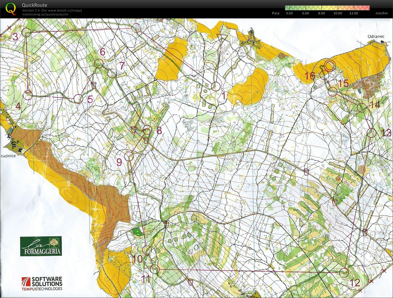Click control number 5 label
Screen dimensions: 393x298
(90, 99)
